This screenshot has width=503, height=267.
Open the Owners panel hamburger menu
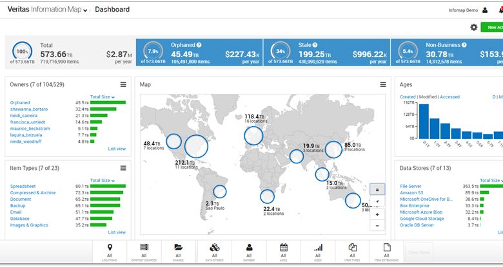(x=123, y=84)
